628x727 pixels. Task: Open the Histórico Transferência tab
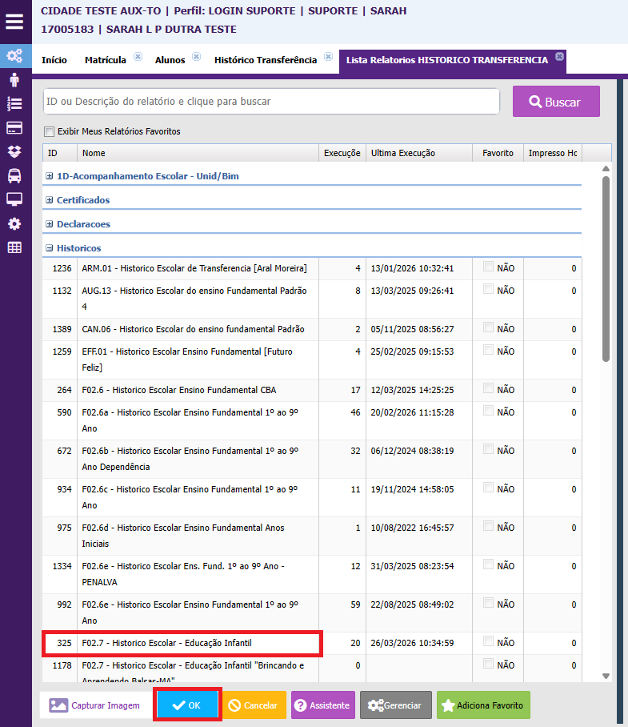[x=265, y=60]
